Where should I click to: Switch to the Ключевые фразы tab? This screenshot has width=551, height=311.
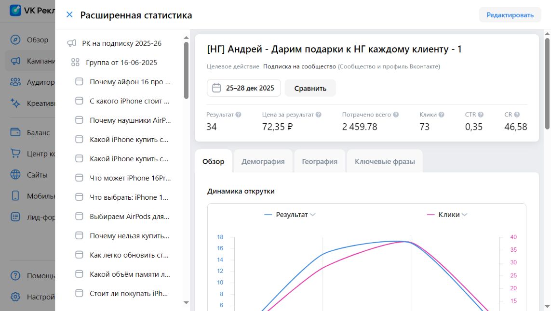(x=385, y=161)
